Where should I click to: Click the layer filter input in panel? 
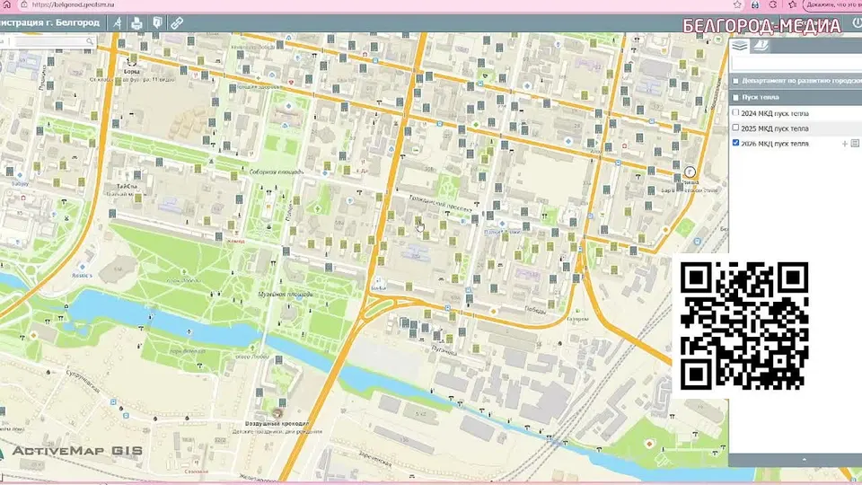tap(796, 64)
